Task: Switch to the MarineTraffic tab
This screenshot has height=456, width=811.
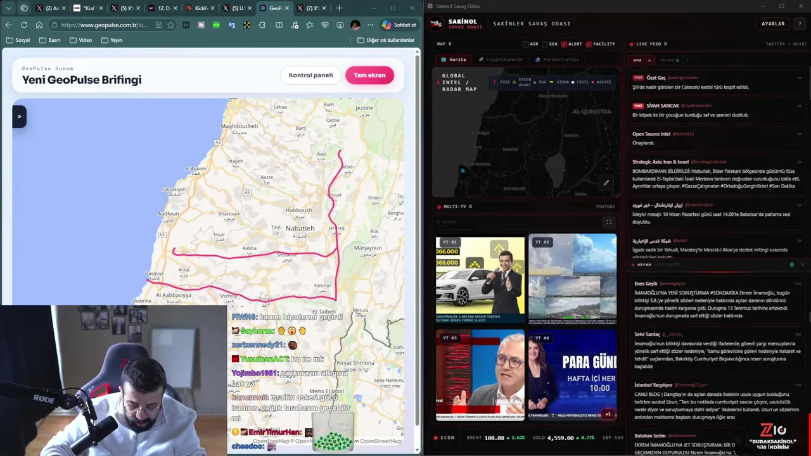Action: point(558,60)
